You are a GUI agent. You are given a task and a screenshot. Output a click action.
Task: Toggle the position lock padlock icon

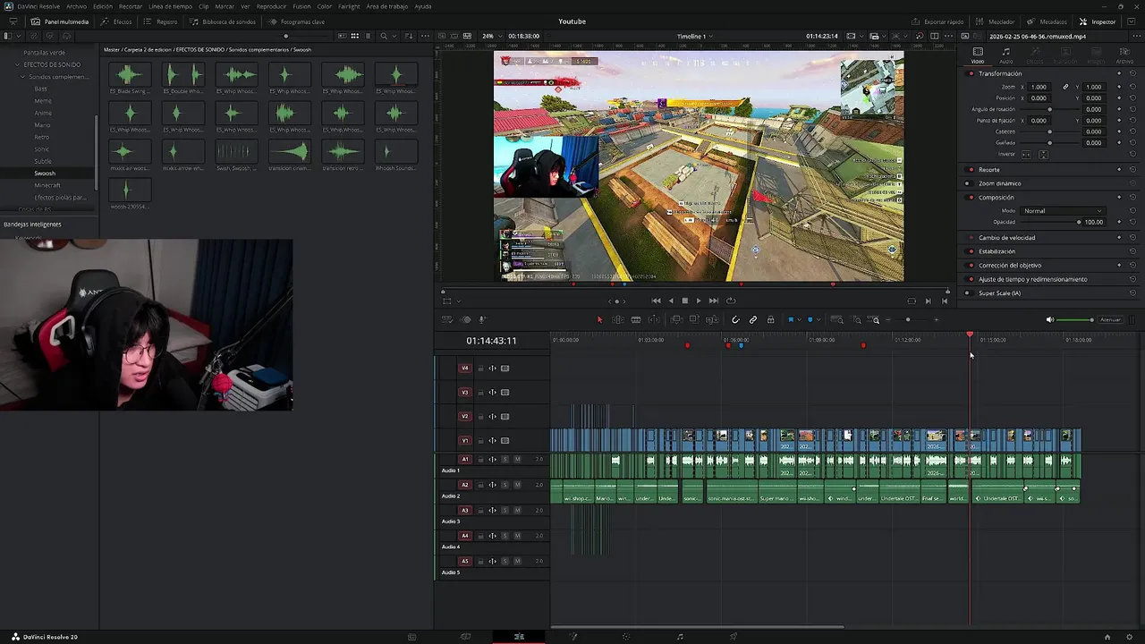click(x=770, y=319)
